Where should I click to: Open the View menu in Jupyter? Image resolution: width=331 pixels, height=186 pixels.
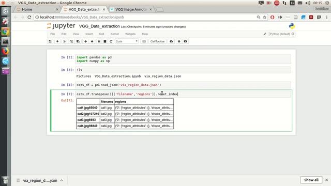pyautogui.click(x=76, y=34)
